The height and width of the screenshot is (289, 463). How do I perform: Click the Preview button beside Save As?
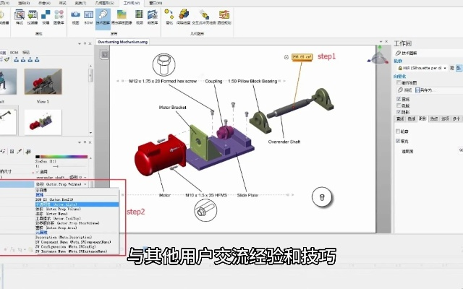click(405, 90)
